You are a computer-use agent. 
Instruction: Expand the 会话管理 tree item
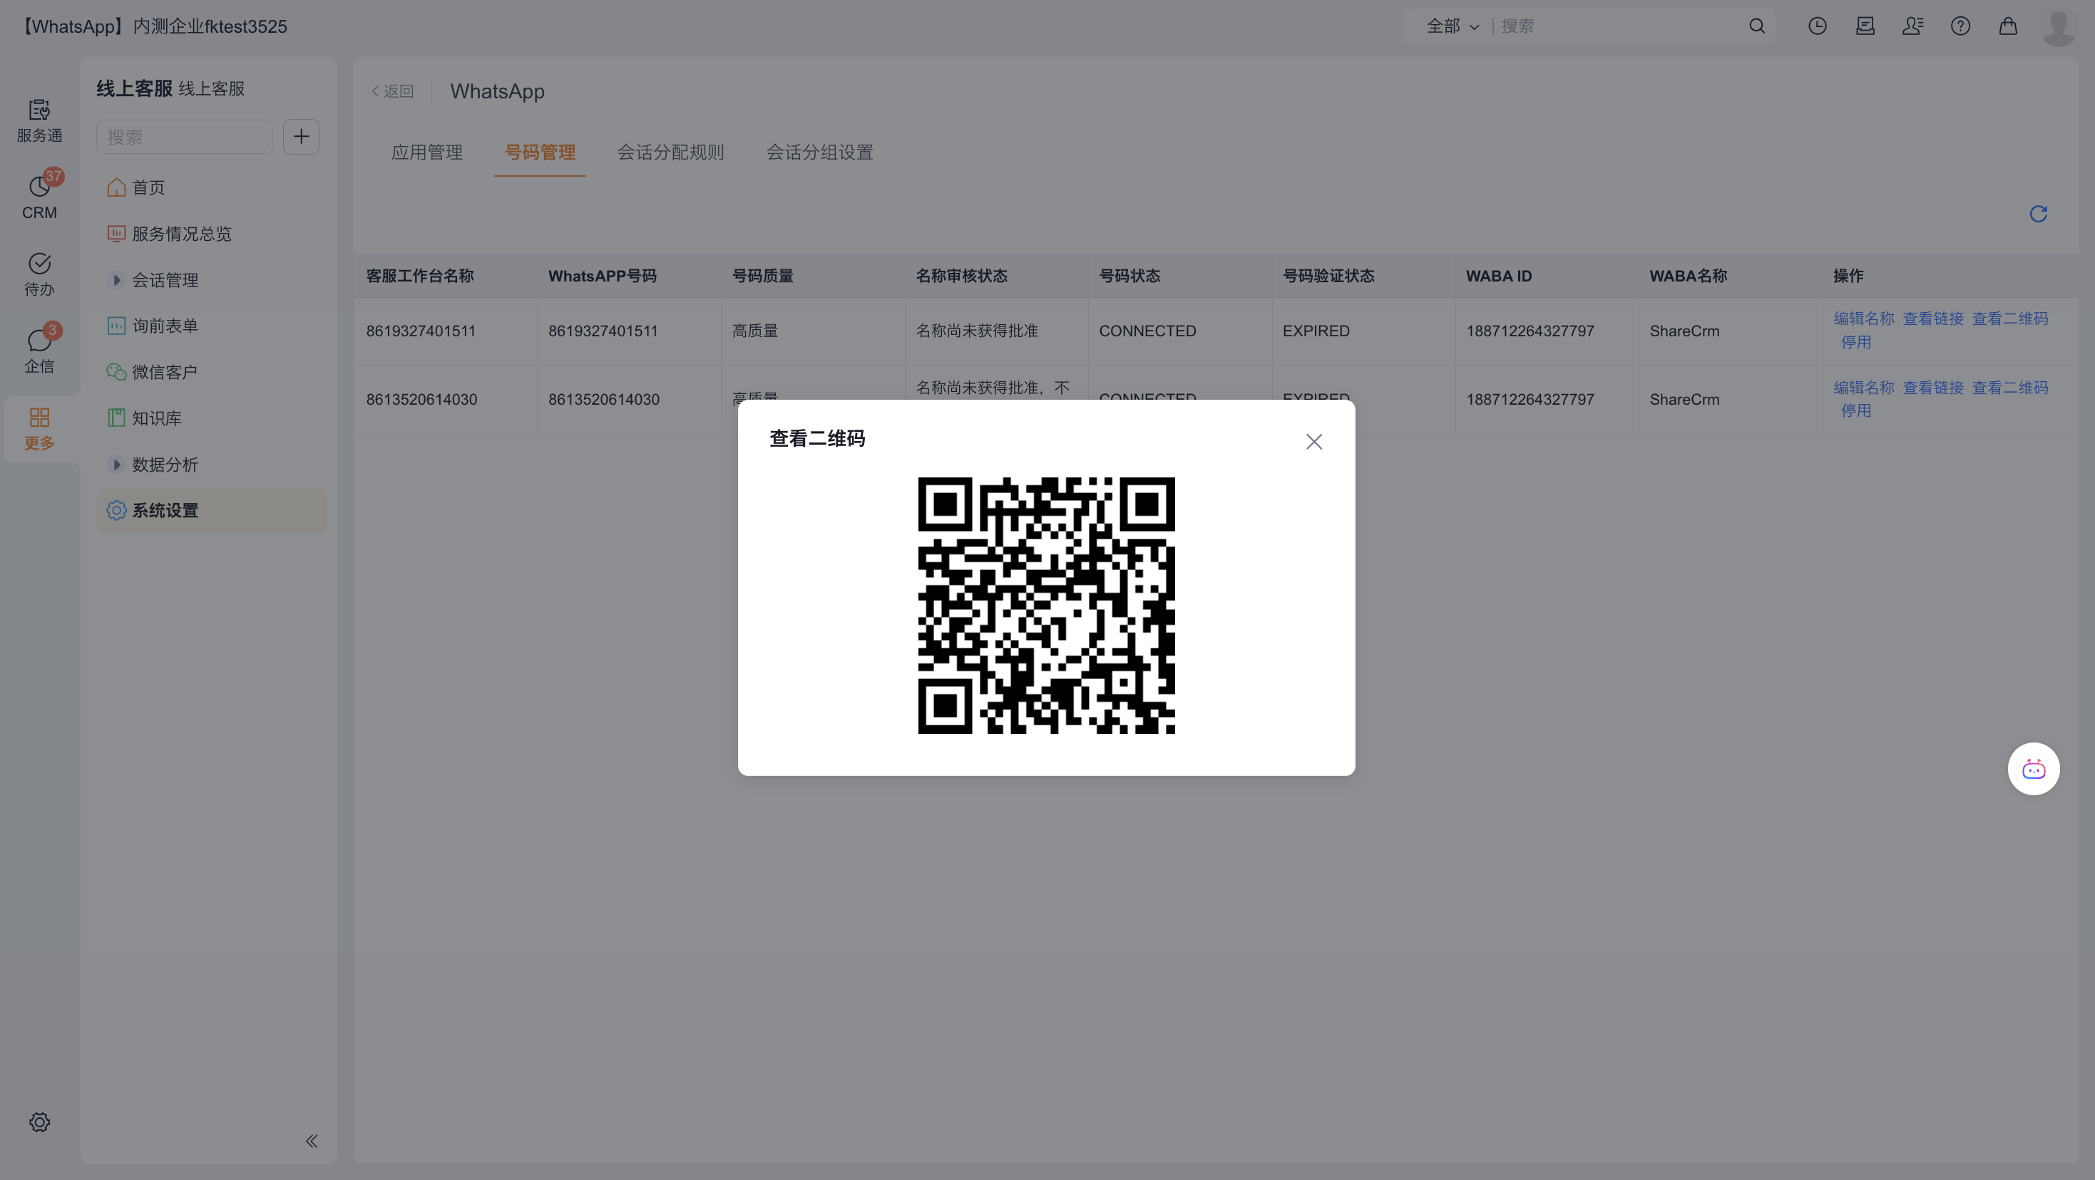(x=116, y=279)
